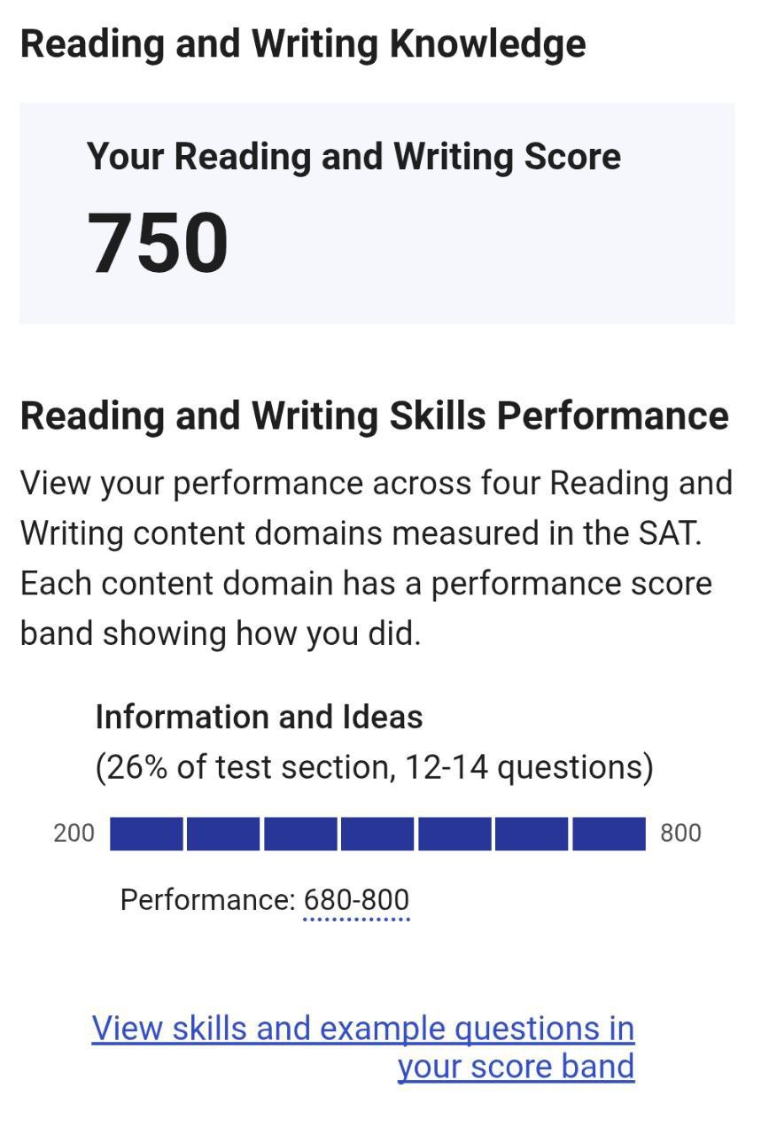Click the last segment of the performance bar
The height and width of the screenshot is (1134, 769).
click(610, 832)
